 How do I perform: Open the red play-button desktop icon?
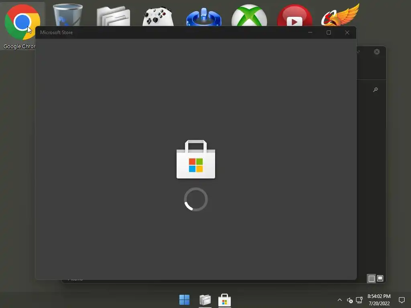tap(295, 16)
